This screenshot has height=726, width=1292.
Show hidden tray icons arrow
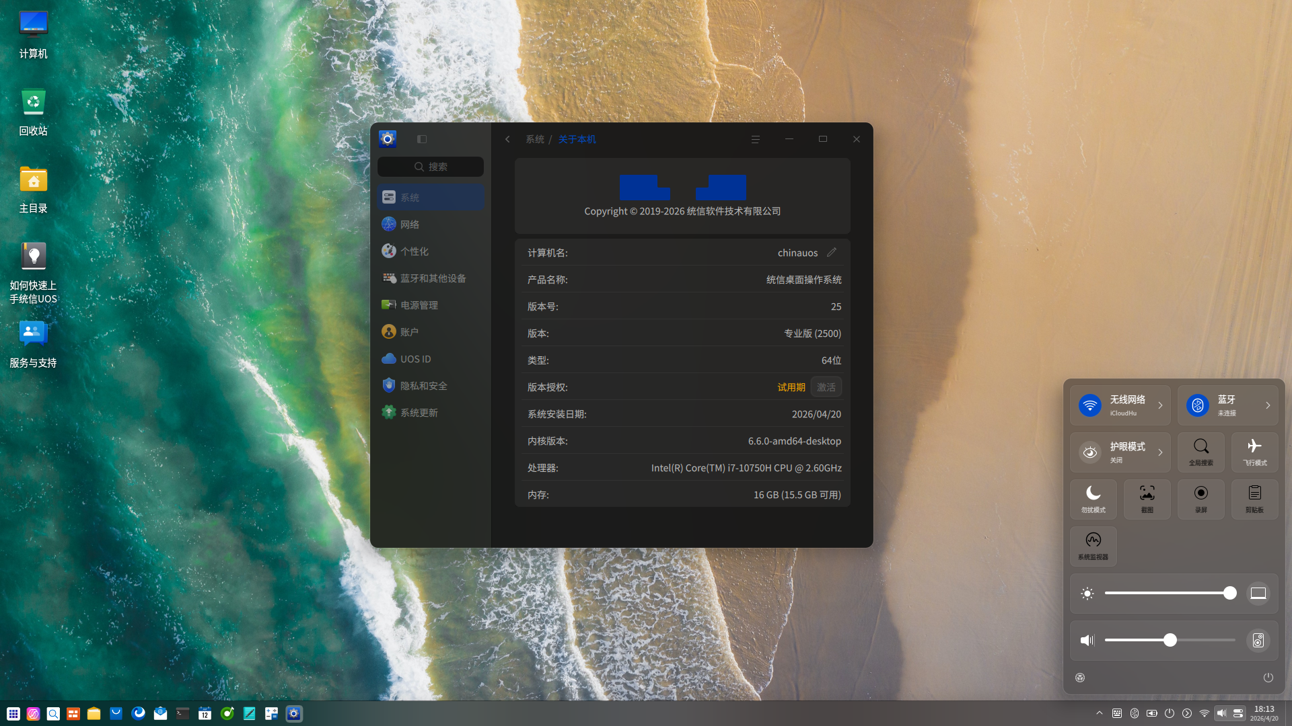pyautogui.click(x=1100, y=713)
